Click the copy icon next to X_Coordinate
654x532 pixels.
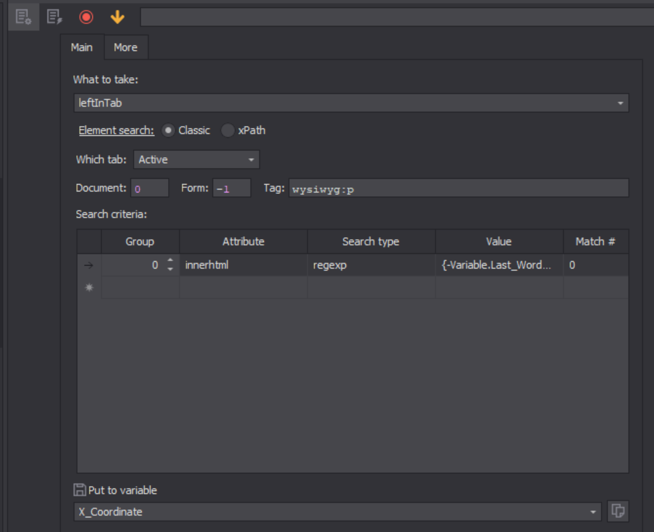click(618, 511)
